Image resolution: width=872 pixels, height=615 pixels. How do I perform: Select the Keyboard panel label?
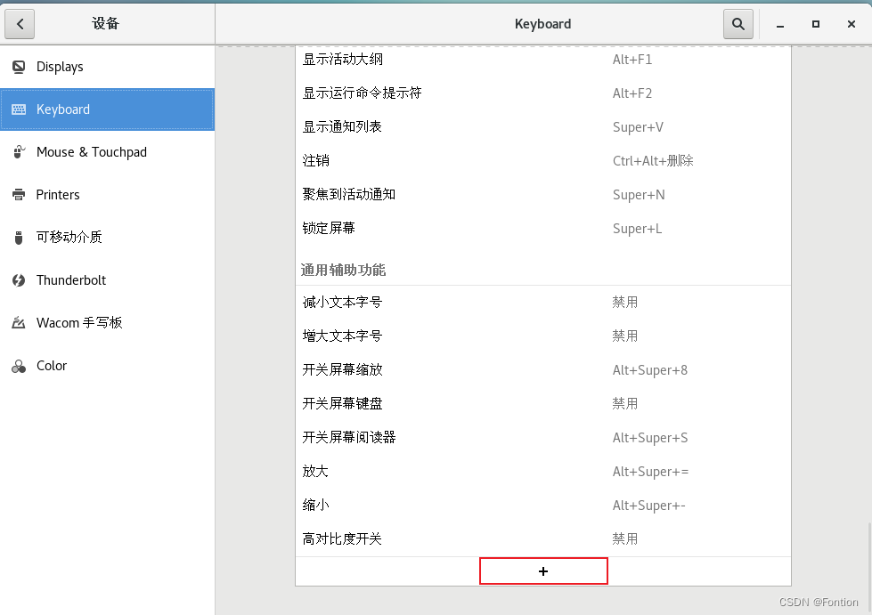(63, 109)
